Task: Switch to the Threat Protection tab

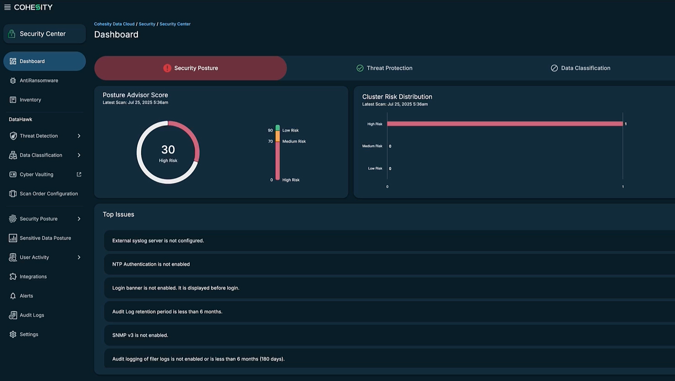Action: 385,68
